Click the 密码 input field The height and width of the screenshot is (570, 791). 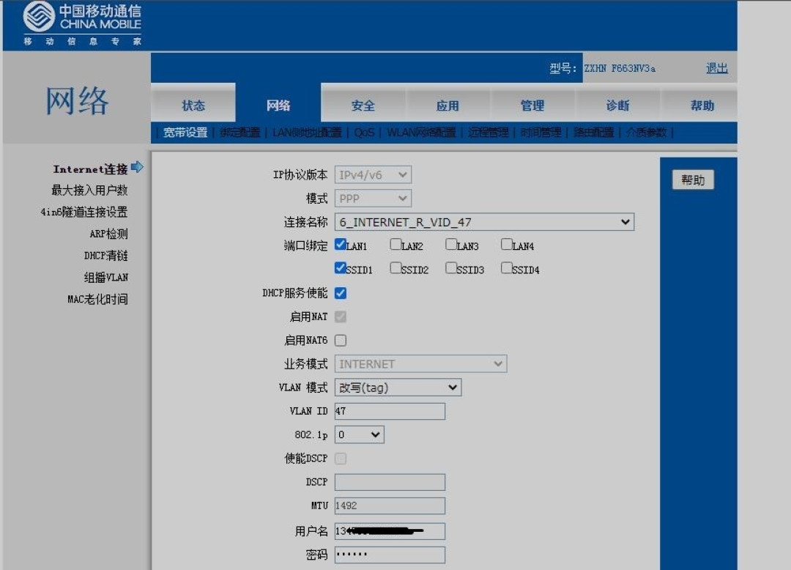point(390,555)
